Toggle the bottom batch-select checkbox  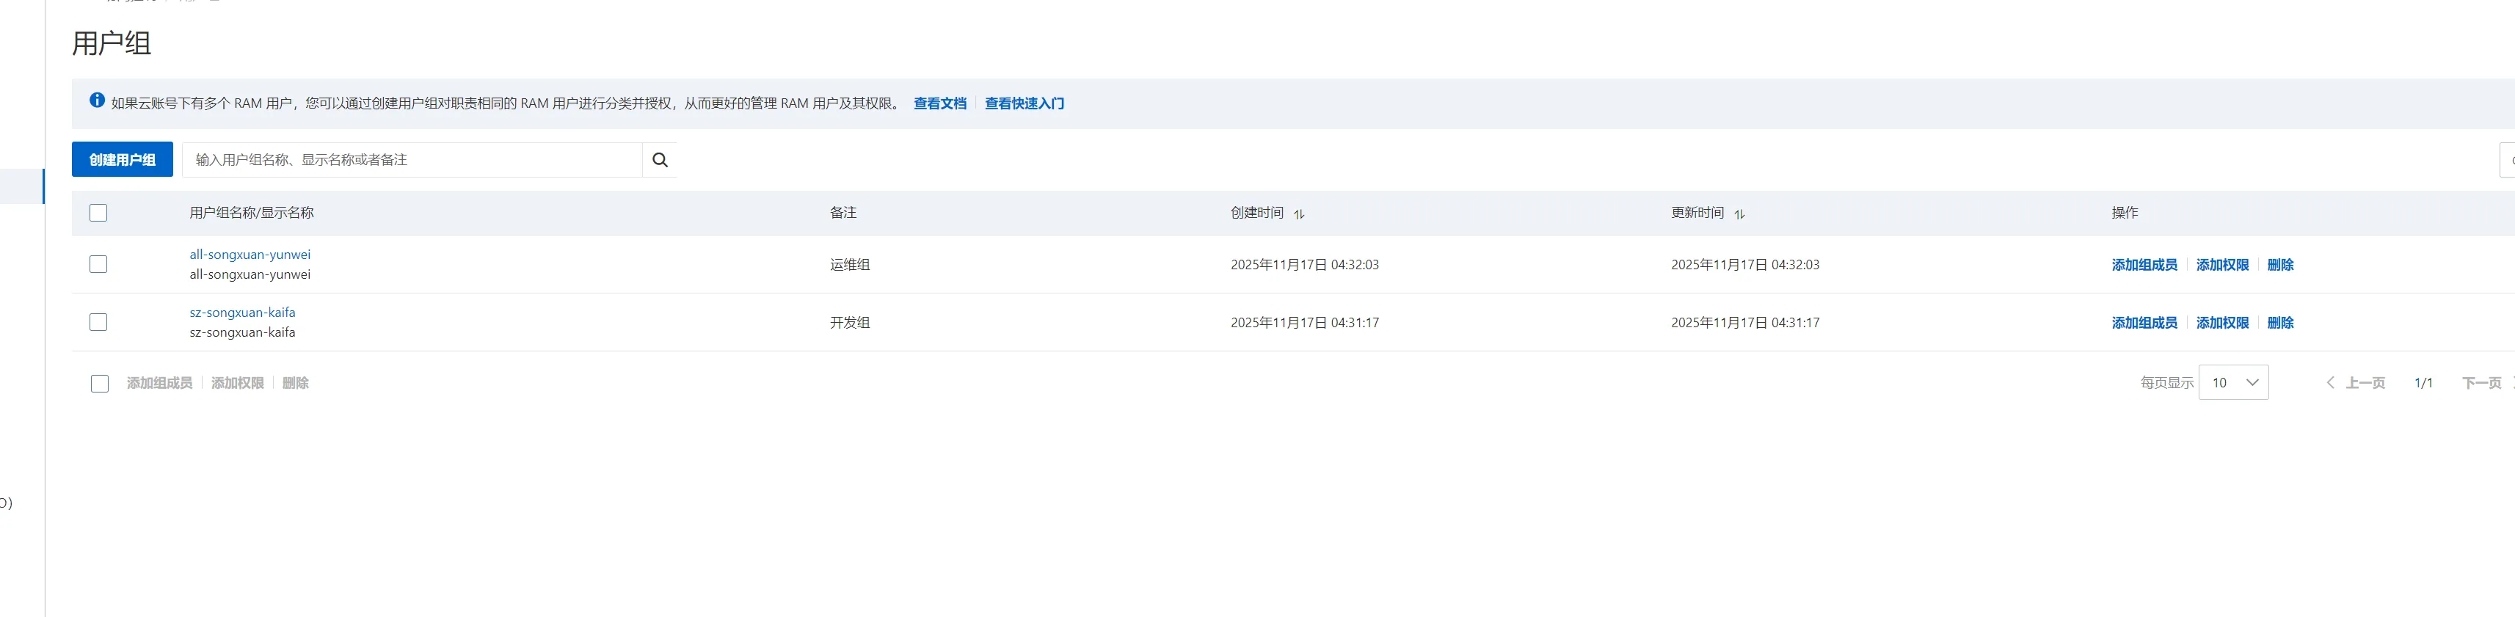[x=100, y=384]
